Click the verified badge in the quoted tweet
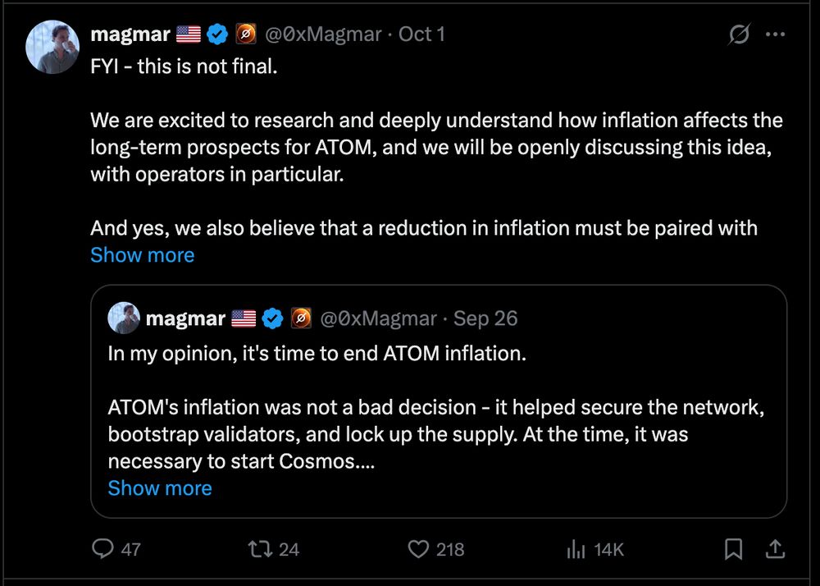This screenshot has height=586, width=820. tap(272, 318)
